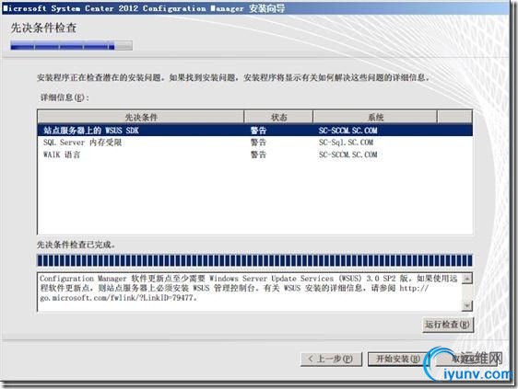This screenshot has height=389, width=518.
Task: Click the wizard step progress indicator
Action: pyautogui.click(x=71, y=46)
